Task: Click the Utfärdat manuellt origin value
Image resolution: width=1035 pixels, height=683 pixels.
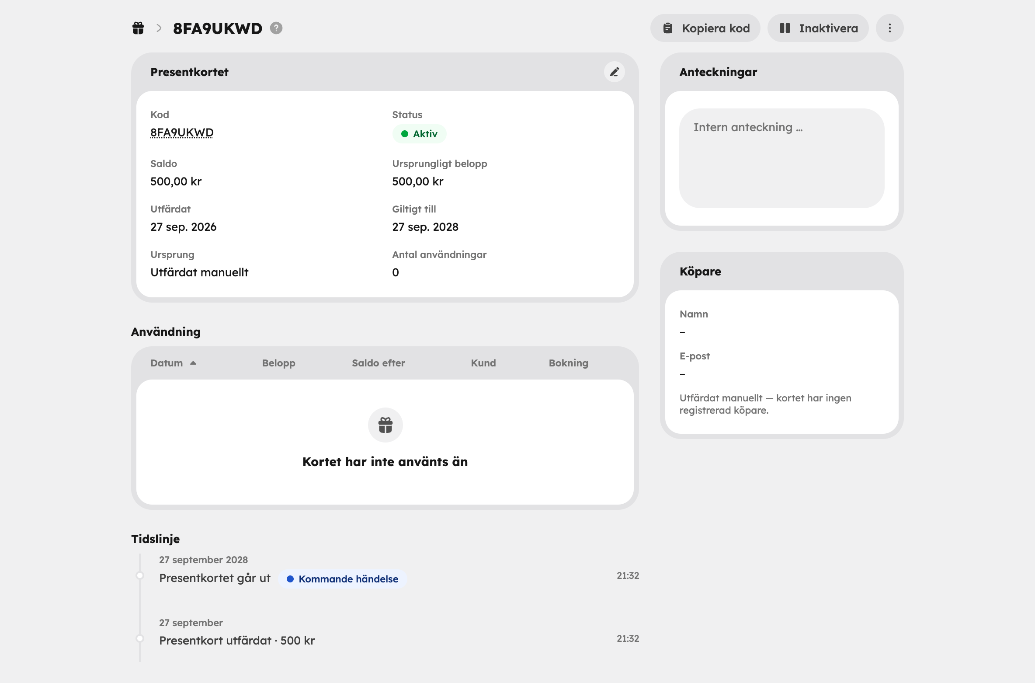Action: click(199, 272)
